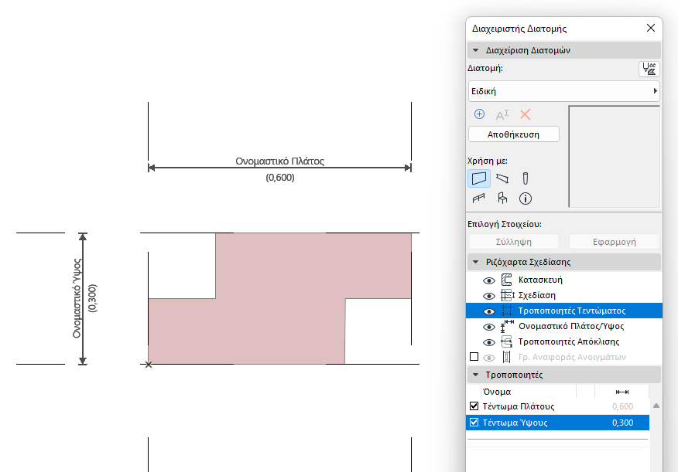
Task: Click the red delete profile icon
Action: (526, 114)
